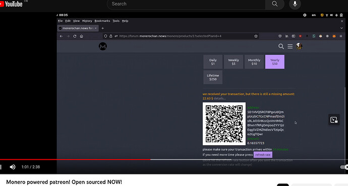Screen dimensions: 348x186
Task: Mute the video with the speaker icon
Action: 13,167
